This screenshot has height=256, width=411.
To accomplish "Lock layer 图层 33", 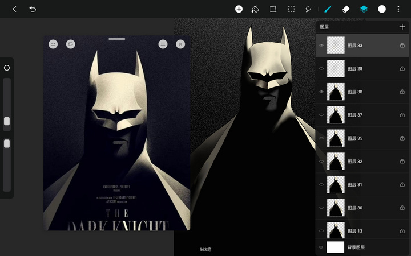I will (402, 46).
